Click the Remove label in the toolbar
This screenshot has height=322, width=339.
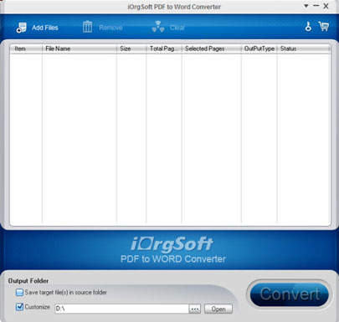(x=110, y=28)
